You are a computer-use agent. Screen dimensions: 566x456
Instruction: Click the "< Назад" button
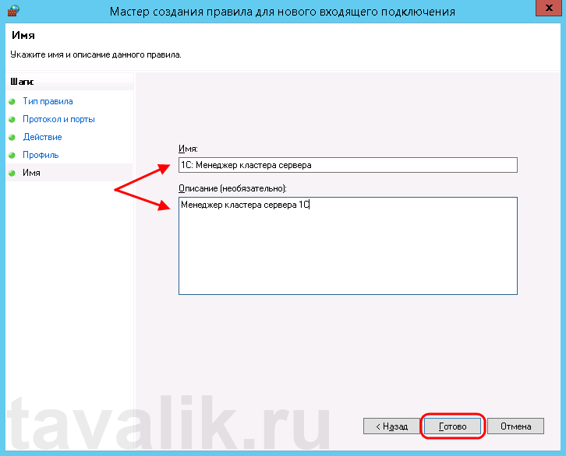391,426
